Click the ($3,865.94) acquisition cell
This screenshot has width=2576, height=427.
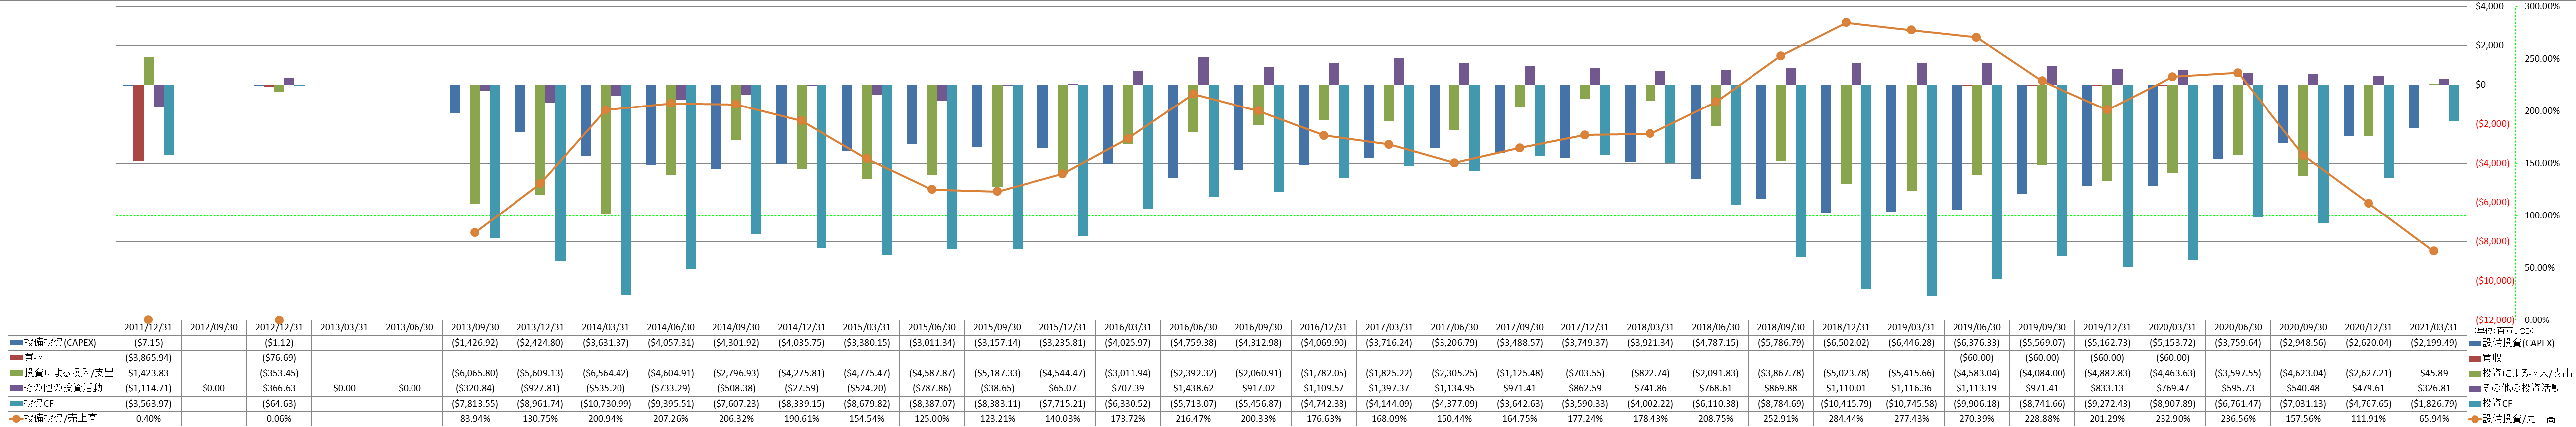pos(148,357)
